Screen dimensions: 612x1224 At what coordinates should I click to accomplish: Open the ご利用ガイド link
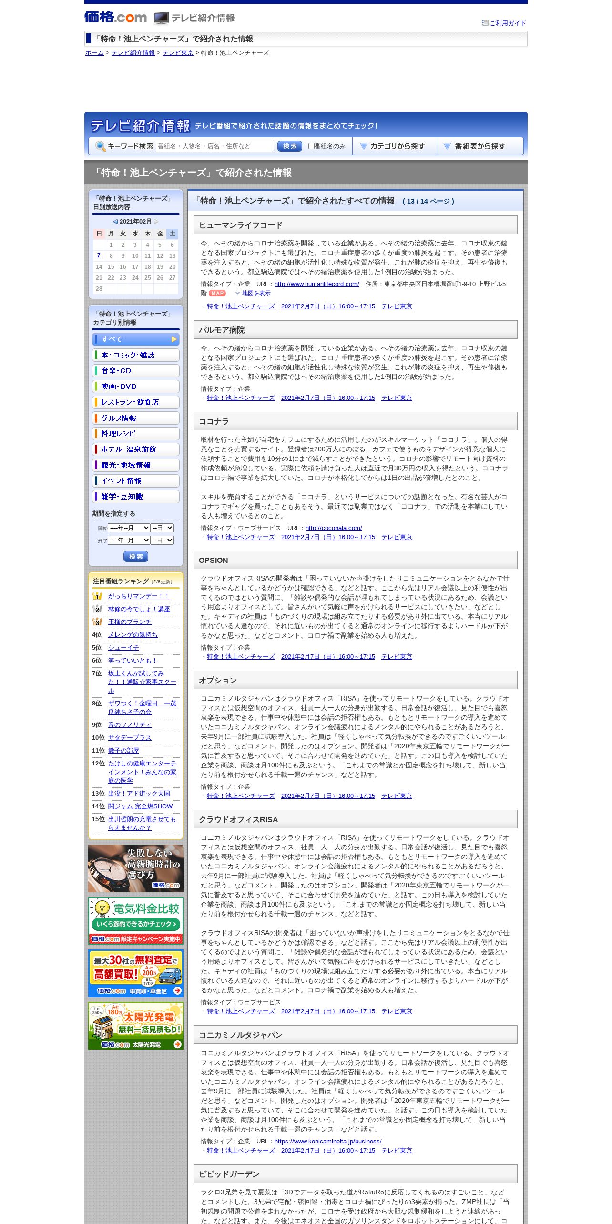tap(508, 23)
